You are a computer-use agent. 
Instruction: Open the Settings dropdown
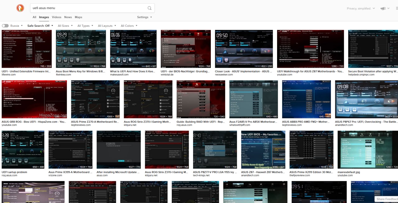(145, 17)
